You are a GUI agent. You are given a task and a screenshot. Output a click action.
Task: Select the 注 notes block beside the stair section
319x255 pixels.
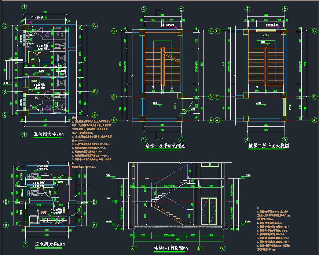pos(274,228)
